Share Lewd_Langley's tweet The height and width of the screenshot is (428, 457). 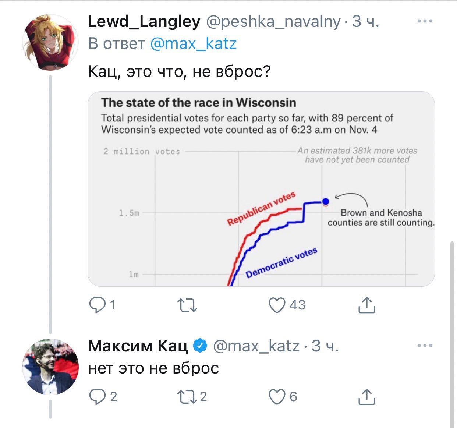point(366,305)
